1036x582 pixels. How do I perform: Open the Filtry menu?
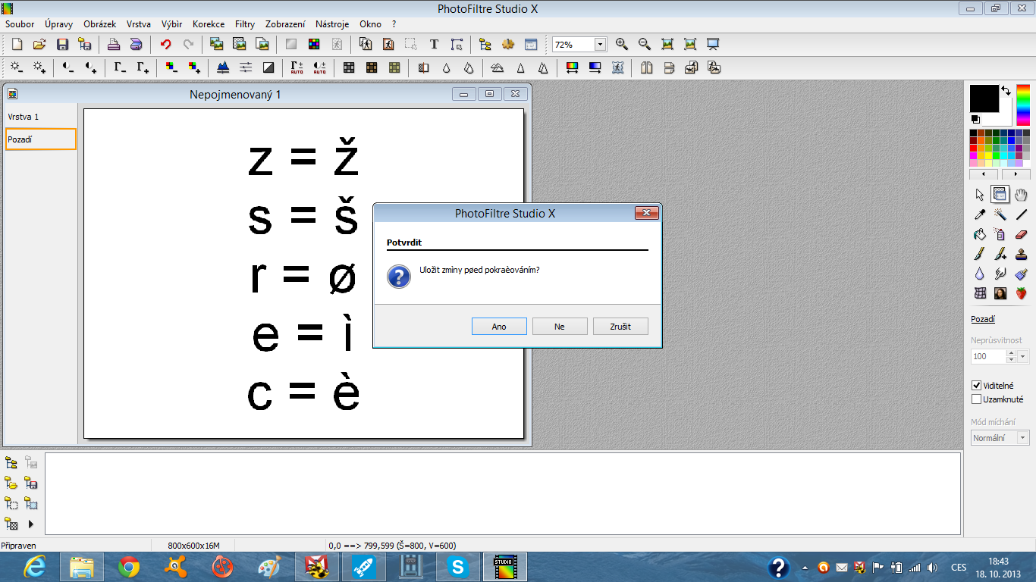(x=244, y=24)
